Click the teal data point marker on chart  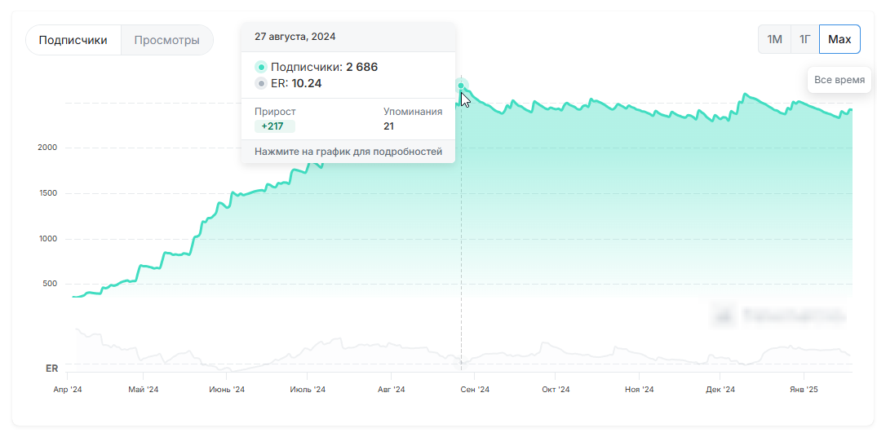pyautogui.click(x=462, y=86)
